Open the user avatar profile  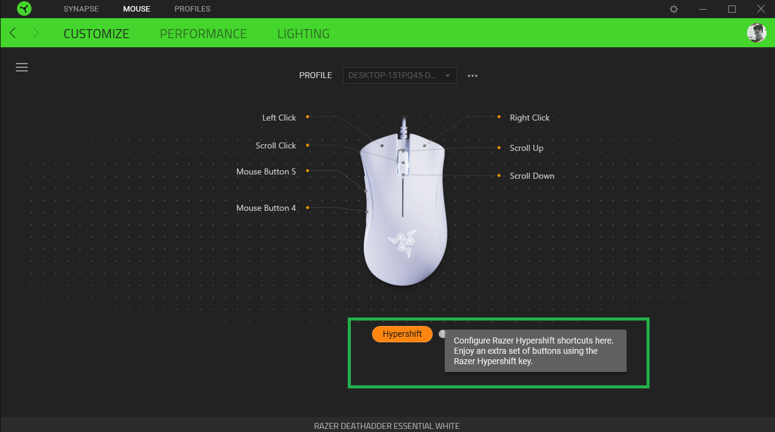click(757, 33)
